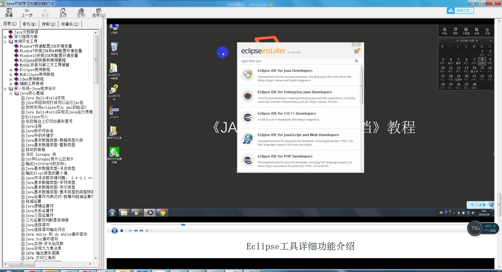Open MySQL安装与第三方工具破解 topic
The width and height of the screenshot is (502, 272).
point(44,65)
